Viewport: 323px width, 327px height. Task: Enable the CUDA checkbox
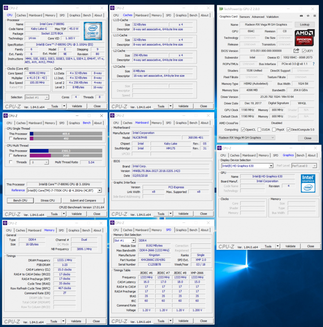click(259, 130)
